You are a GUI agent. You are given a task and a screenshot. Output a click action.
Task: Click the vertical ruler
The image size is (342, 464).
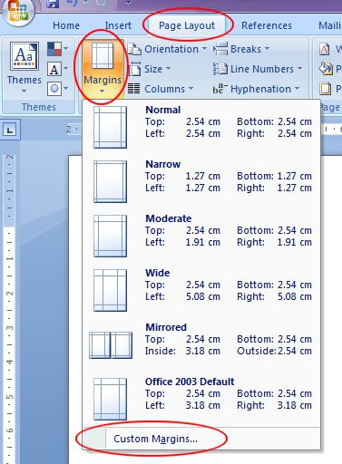9,308
